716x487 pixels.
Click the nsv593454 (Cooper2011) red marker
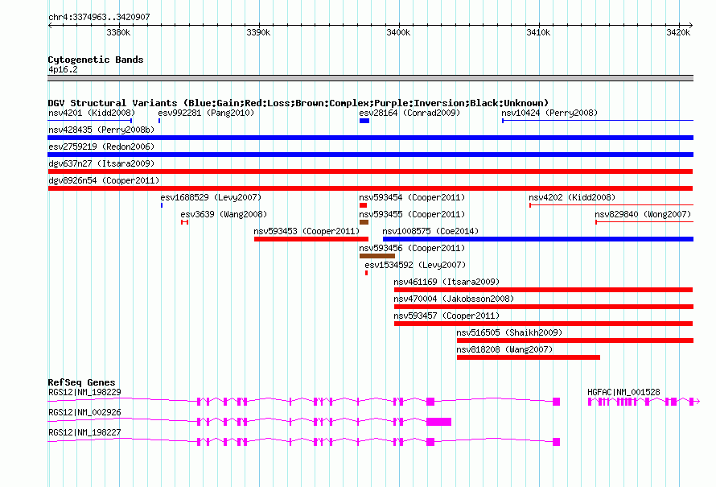363,205
